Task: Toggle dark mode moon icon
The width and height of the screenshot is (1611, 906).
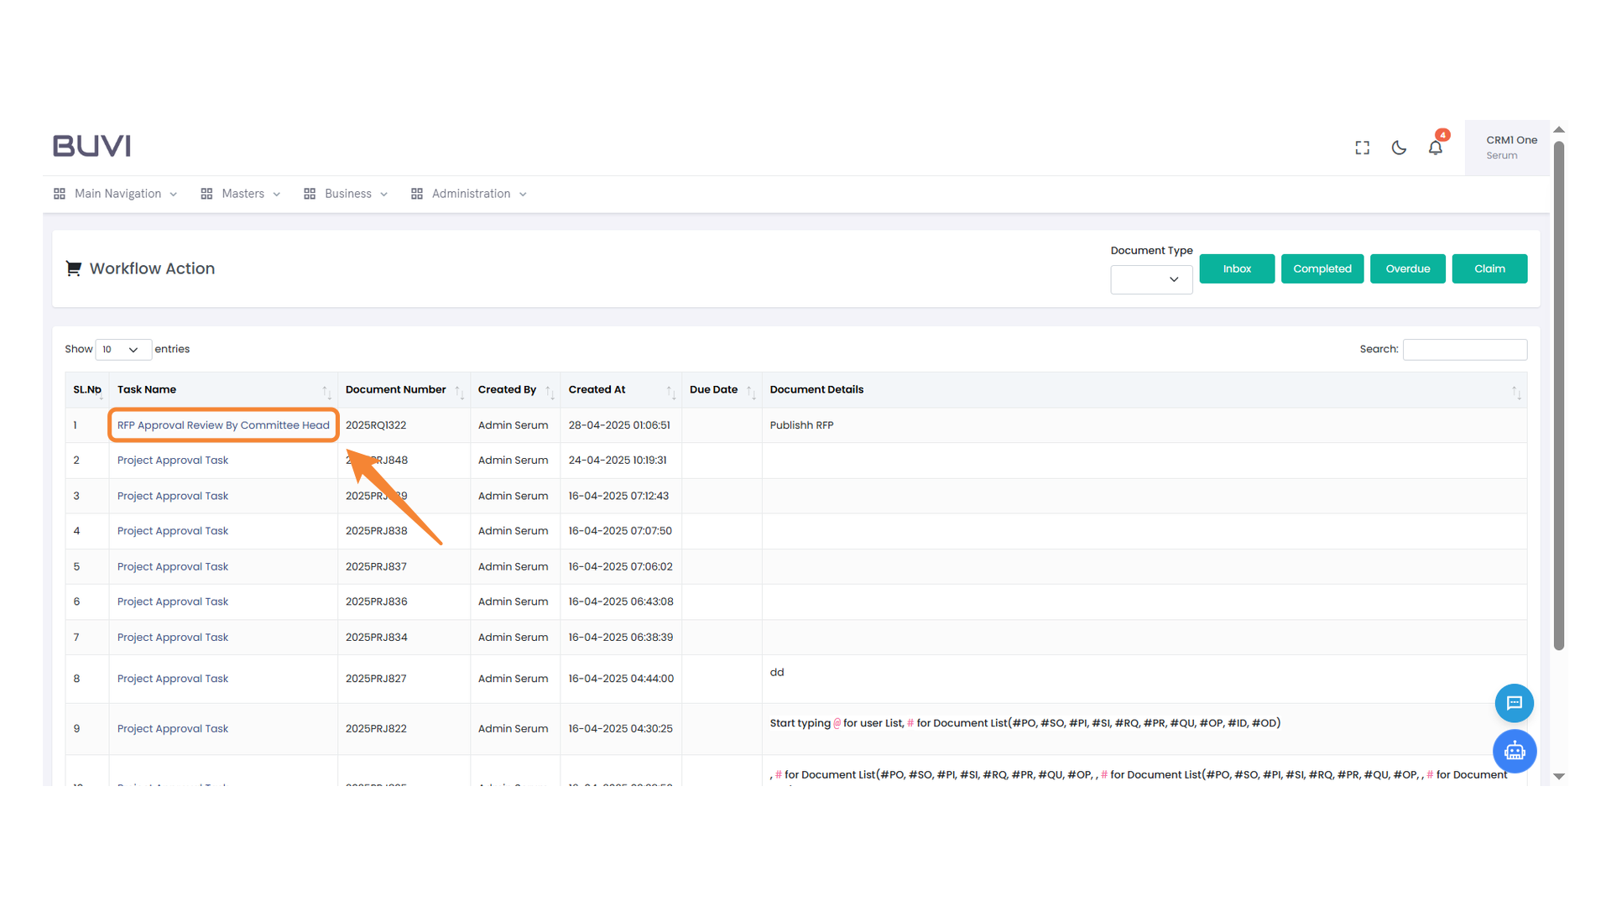Action: pos(1399,148)
